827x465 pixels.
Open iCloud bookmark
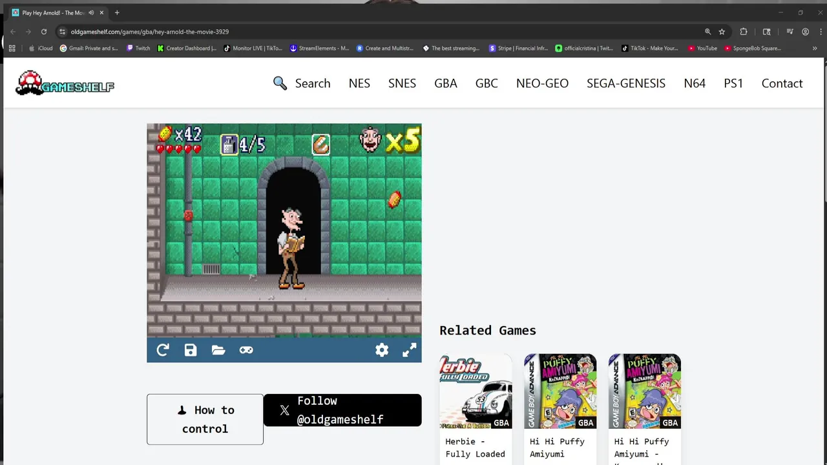41,48
